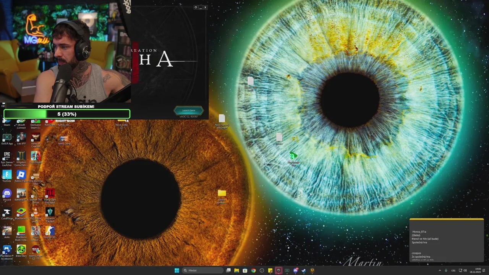The image size is (489, 275).
Task: Select the PlayStation Accessories desktop icon
Action: [7, 252]
